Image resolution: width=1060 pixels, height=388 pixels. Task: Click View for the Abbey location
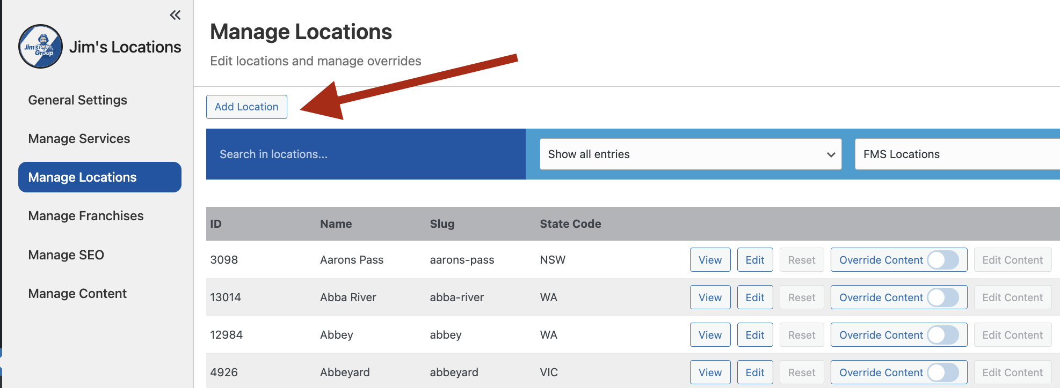710,335
